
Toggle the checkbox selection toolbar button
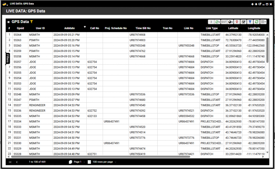(x=244, y=22)
